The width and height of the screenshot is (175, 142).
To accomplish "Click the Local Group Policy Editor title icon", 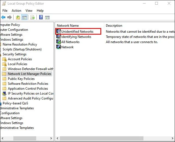I will coord(4,4).
